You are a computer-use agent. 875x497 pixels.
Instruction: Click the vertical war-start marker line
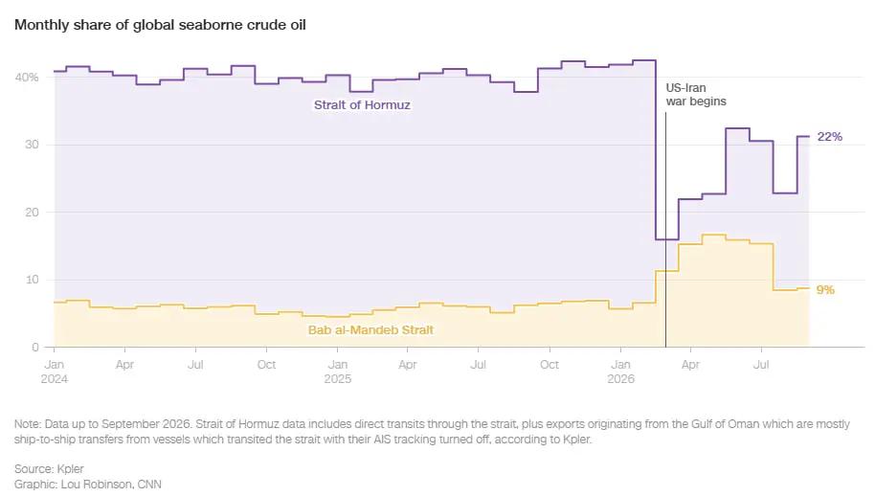tap(665, 230)
